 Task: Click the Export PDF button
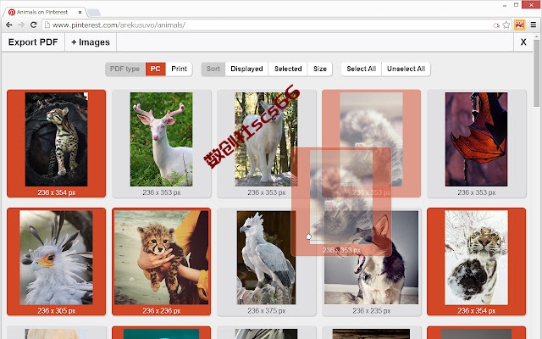33,42
